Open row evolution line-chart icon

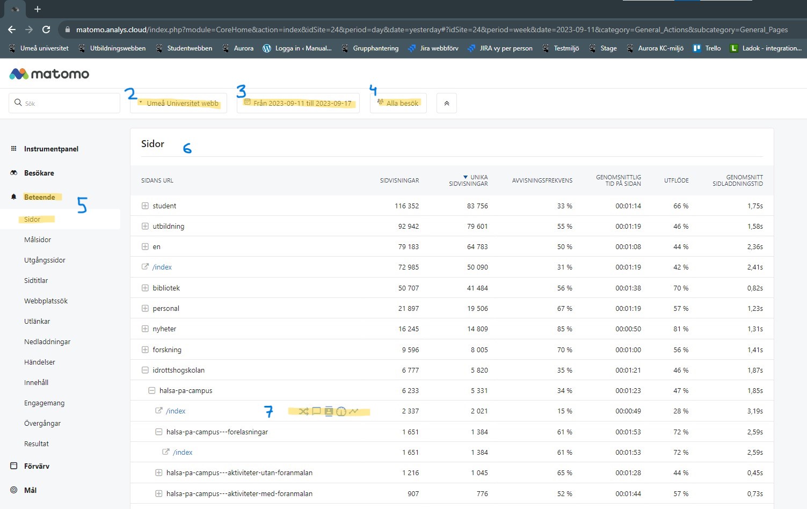pyautogui.click(x=353, y=411)
